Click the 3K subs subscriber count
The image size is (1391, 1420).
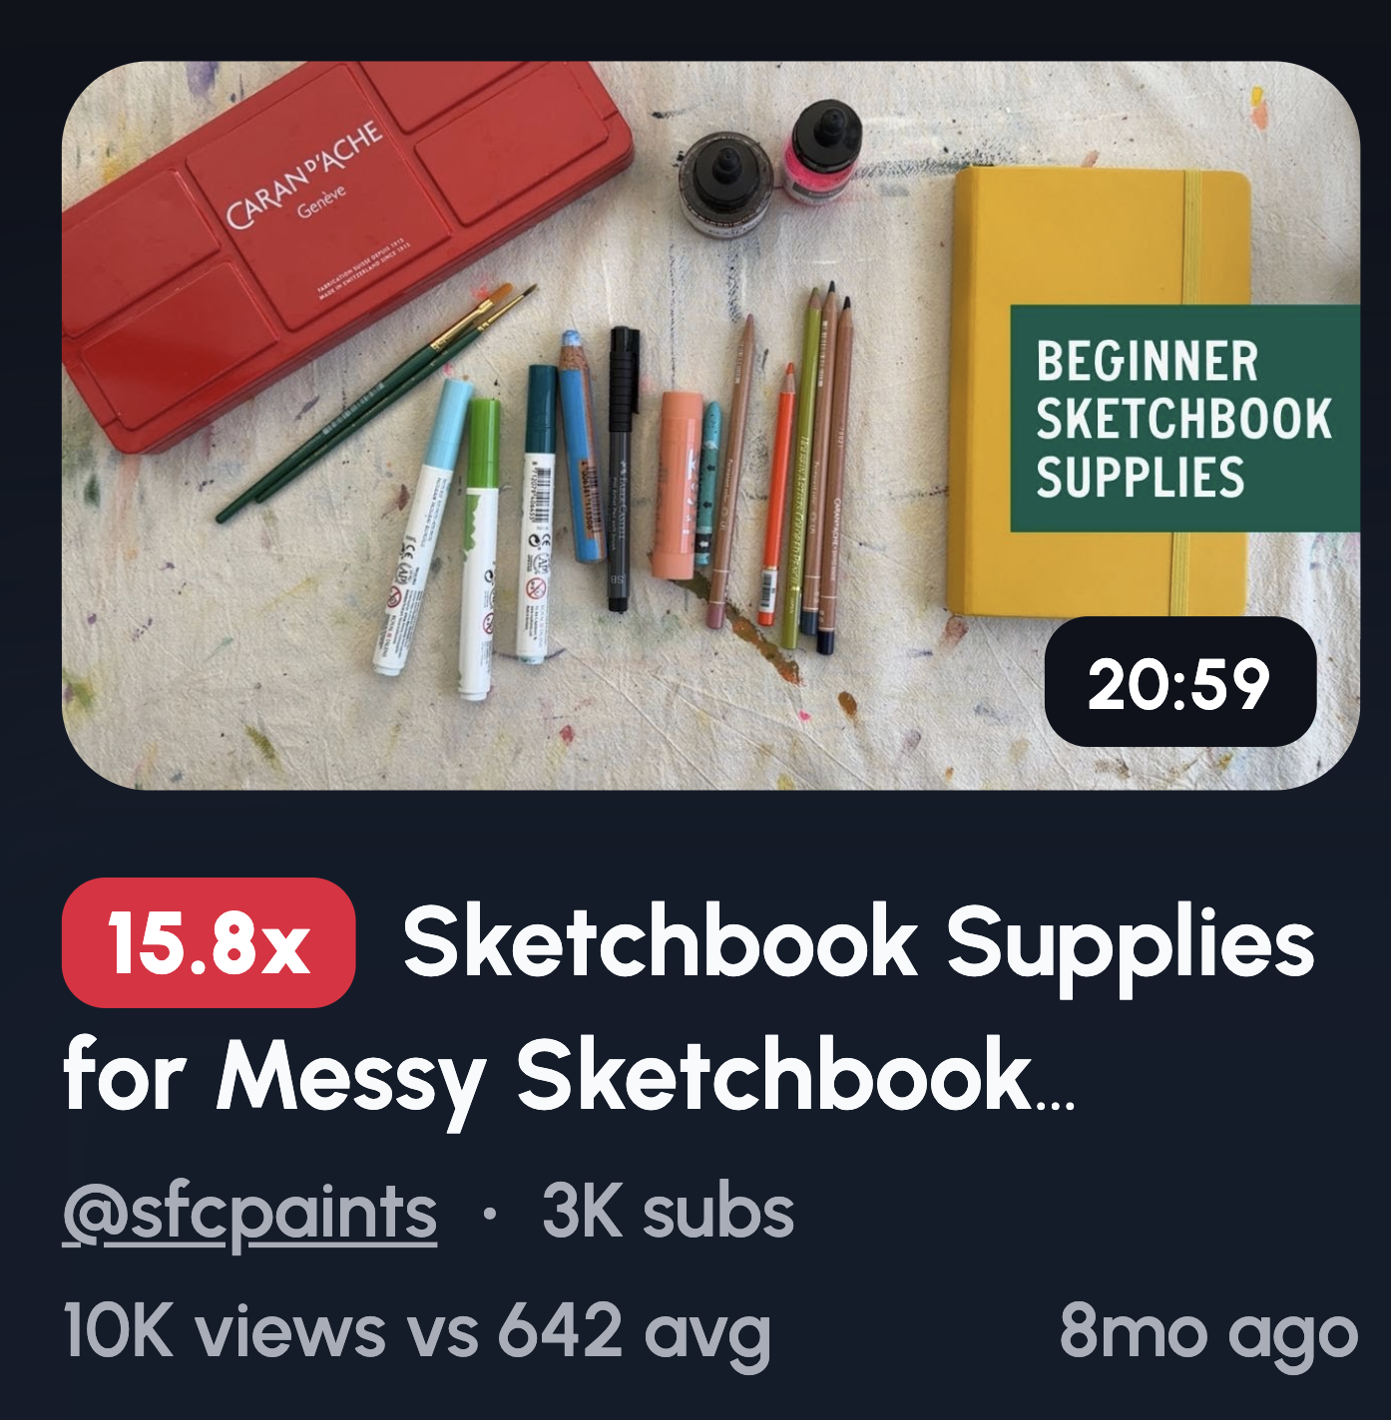click(668, 1213)
